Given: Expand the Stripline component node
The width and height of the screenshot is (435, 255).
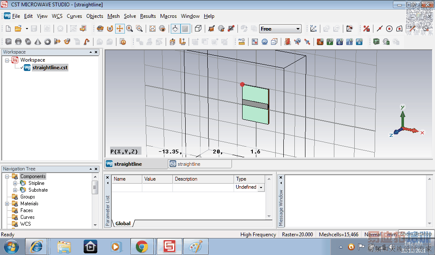Looking at the screenshot, I should pyautogui.click(x=15, y=183).
